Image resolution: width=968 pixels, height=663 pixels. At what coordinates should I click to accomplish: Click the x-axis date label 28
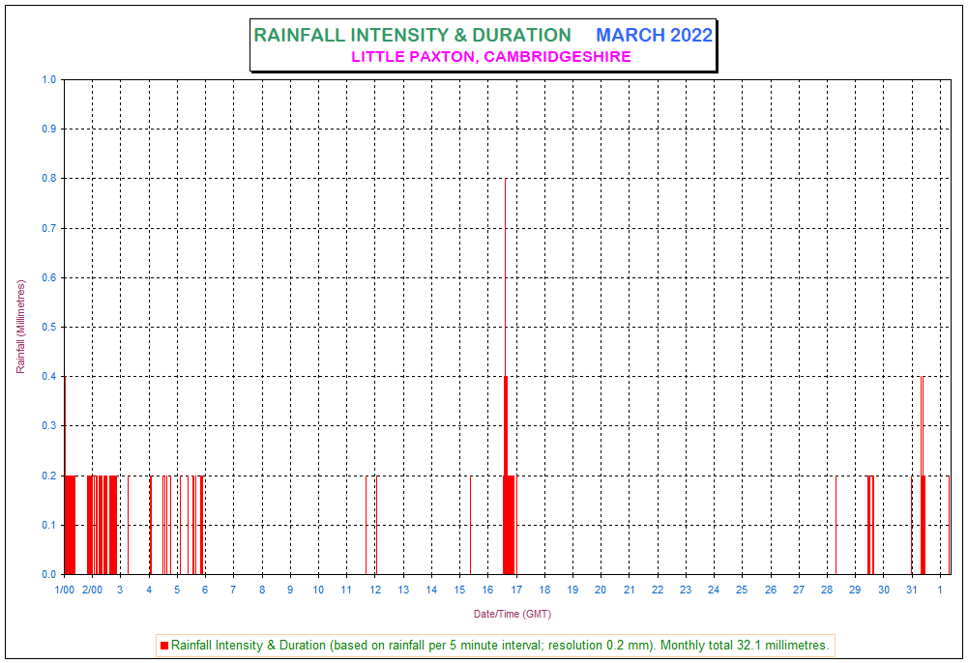click(x=827, y=590)
